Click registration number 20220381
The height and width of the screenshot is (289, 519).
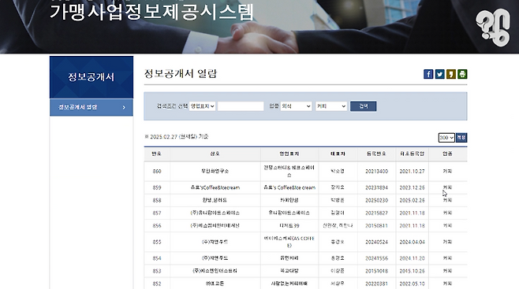pos(377,283)
